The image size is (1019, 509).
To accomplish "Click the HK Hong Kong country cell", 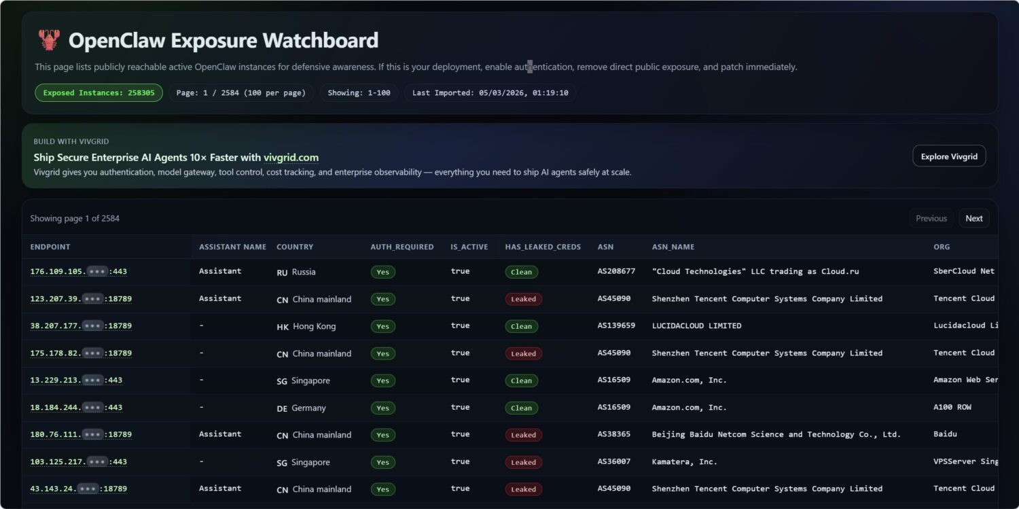I will point(306,326).
